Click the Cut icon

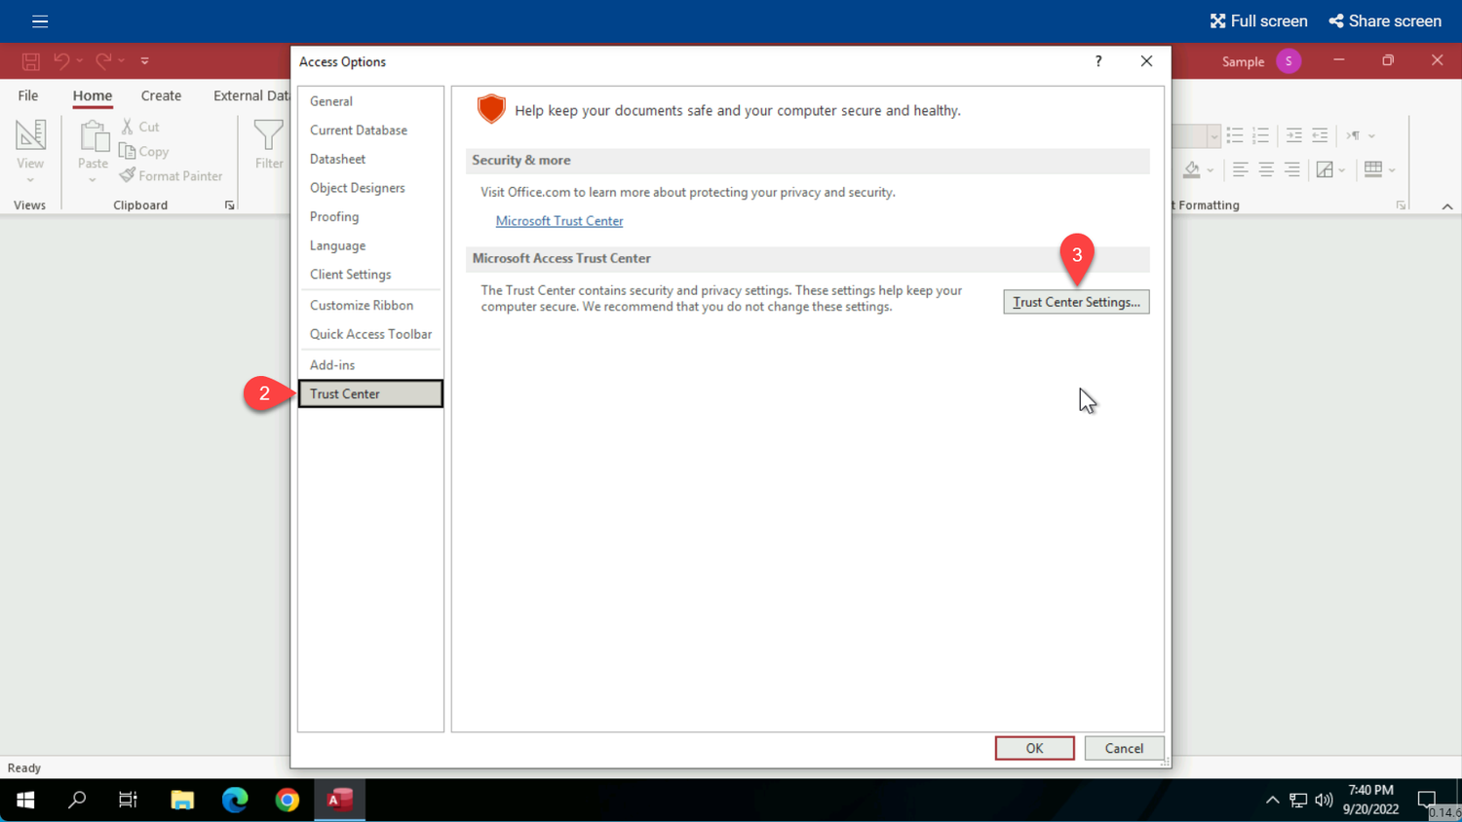pos(130,127)
